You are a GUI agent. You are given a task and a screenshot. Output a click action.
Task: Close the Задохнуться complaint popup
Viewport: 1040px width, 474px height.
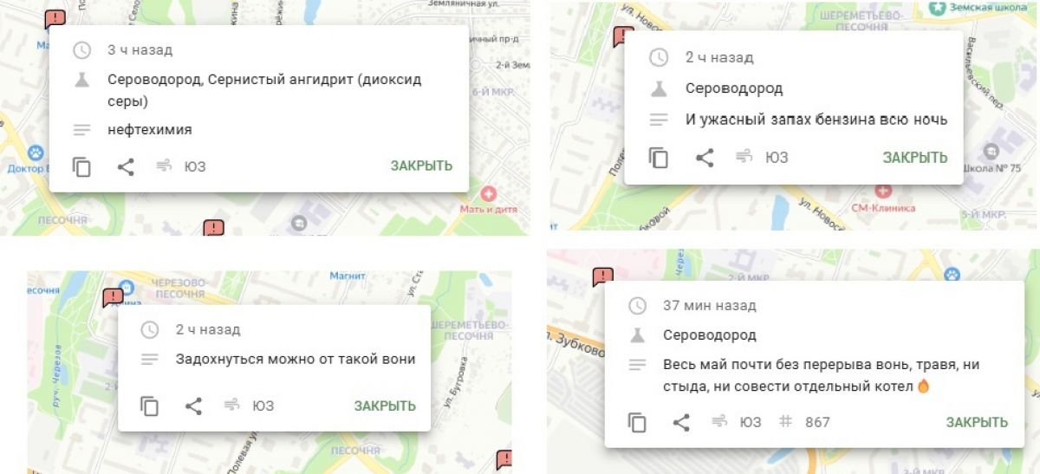pyautogui.click(x=385, y=406)
